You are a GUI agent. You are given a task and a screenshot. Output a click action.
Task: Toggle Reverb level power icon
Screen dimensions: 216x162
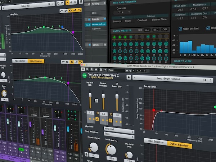coord(98,113)
